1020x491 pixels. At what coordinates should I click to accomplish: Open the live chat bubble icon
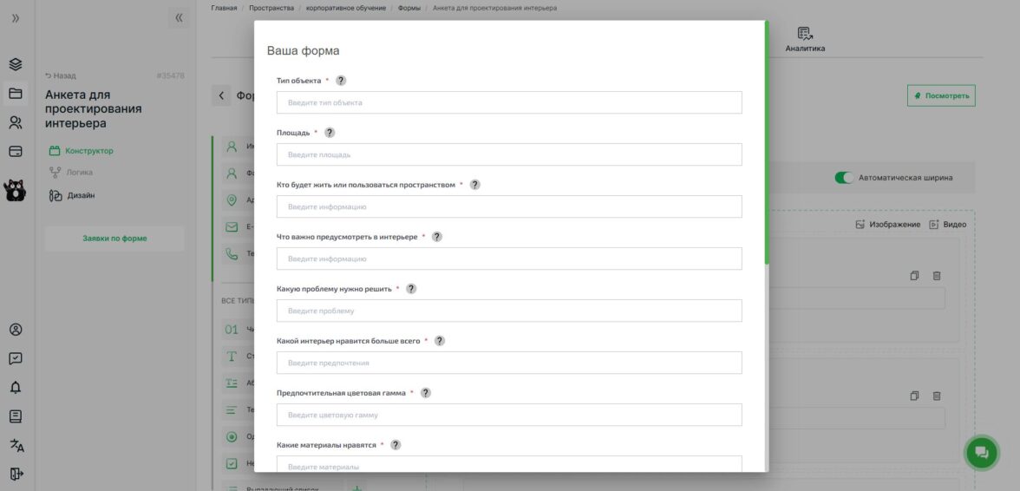point(982,453)
